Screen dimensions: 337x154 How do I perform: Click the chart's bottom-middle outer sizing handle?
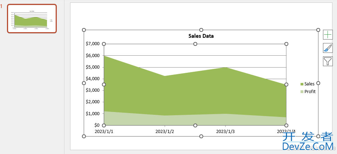tap(201, 136)
